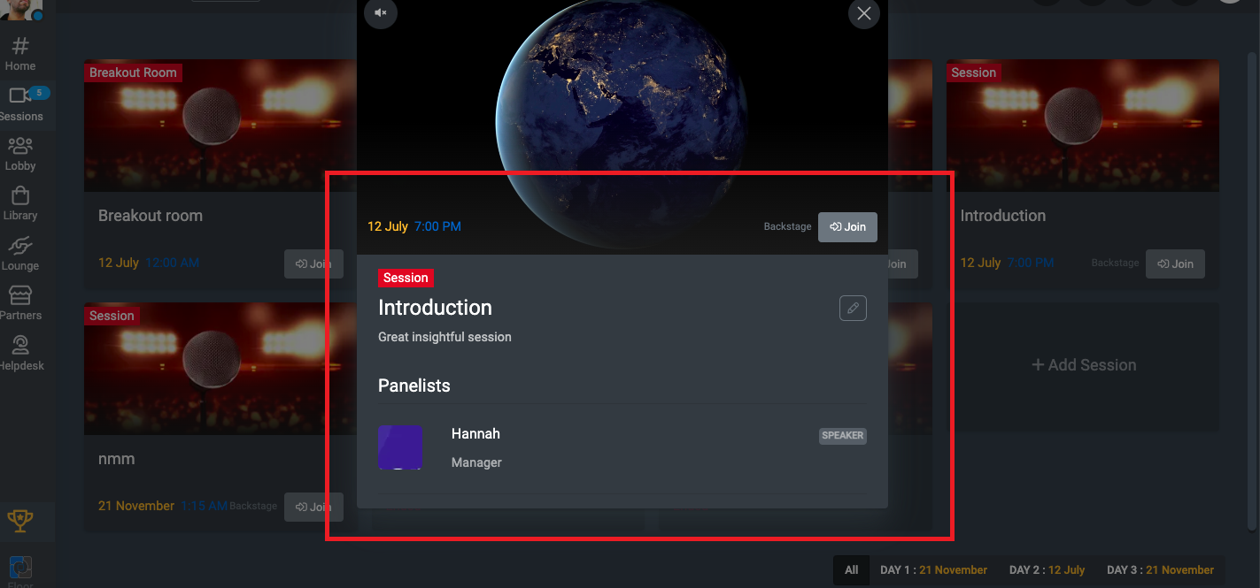Join the nmm session
The image size is (1260, 588).
pyautogui.click(x=313, y=507)
